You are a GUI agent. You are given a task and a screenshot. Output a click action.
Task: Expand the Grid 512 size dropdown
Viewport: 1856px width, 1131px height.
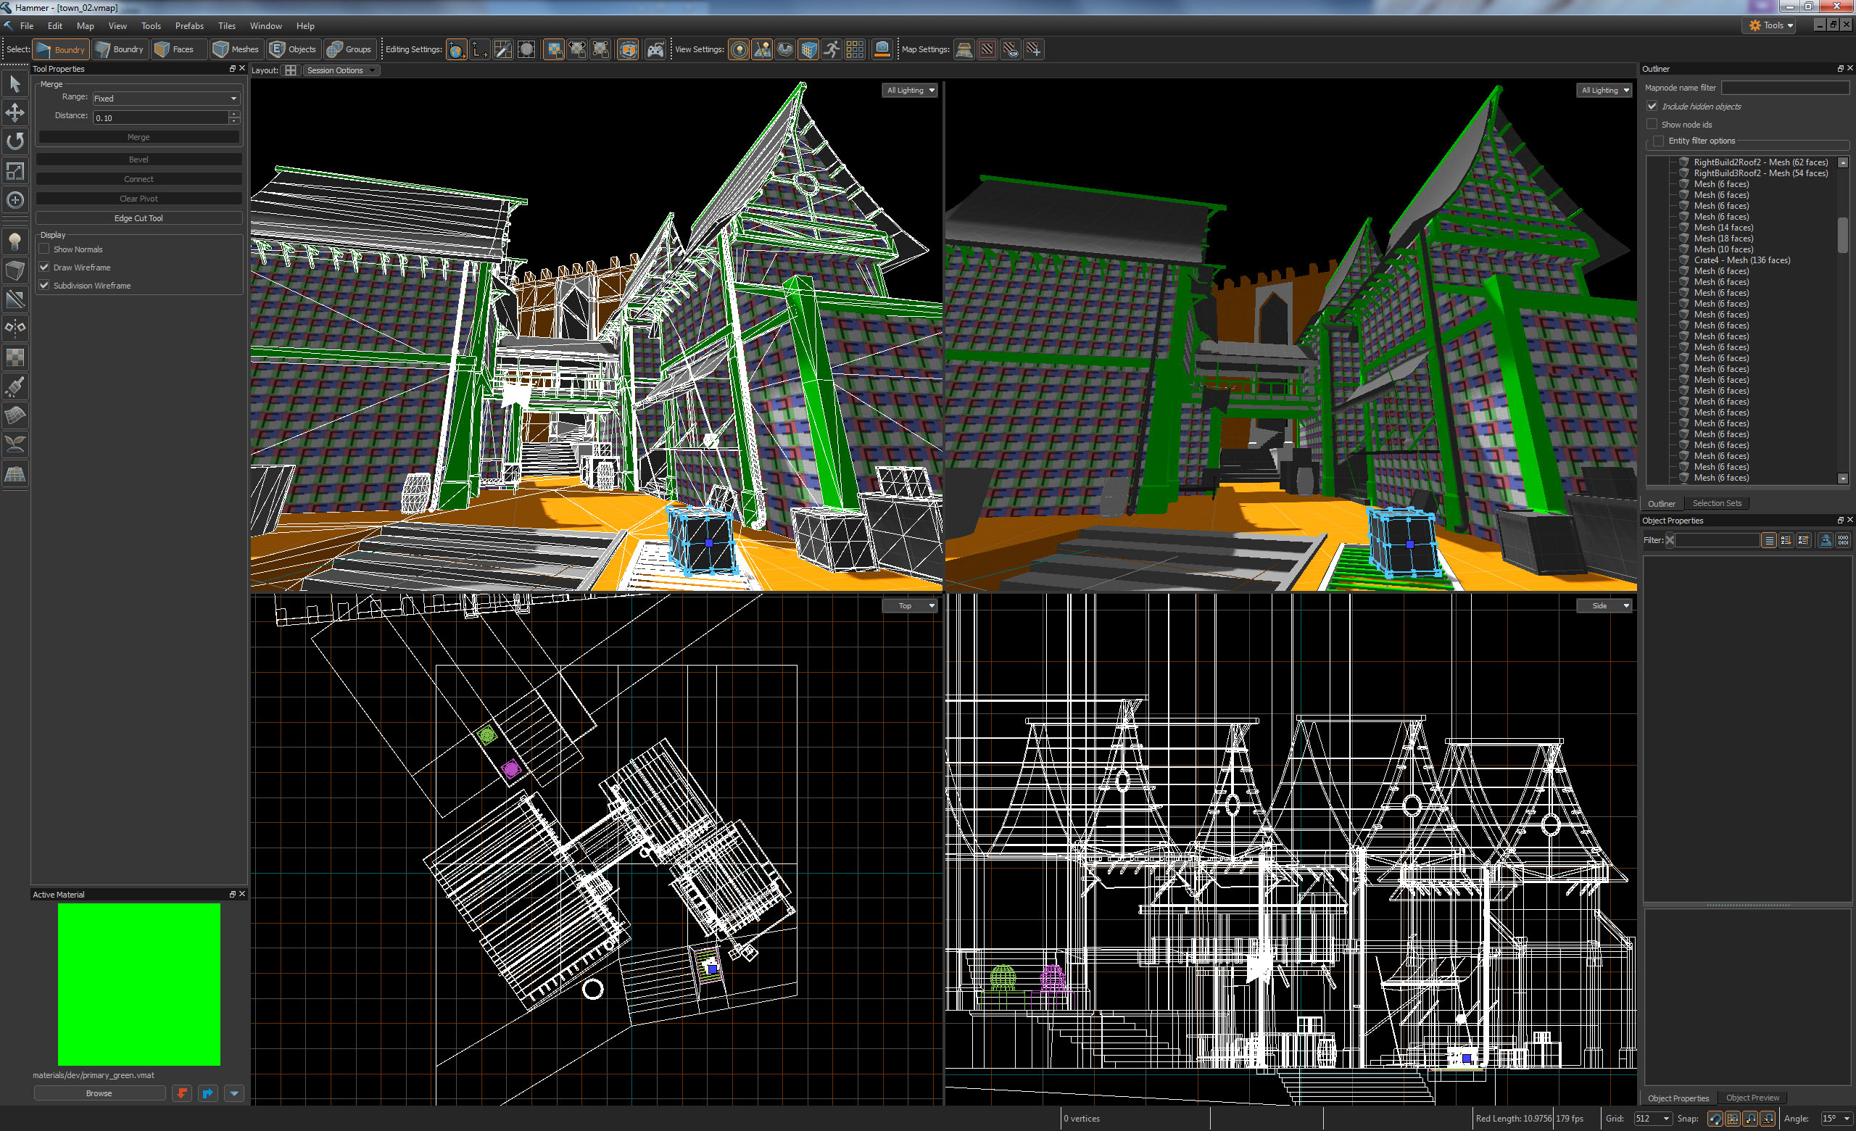(x=1654, y=1118)
